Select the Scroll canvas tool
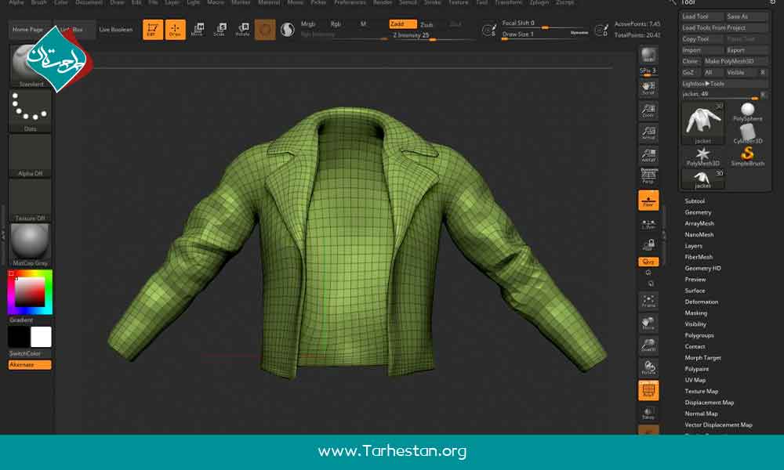 click(648, 88)
